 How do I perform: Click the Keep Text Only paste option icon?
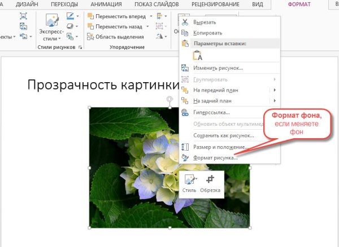pyautogui.click(x=197, y=56)
